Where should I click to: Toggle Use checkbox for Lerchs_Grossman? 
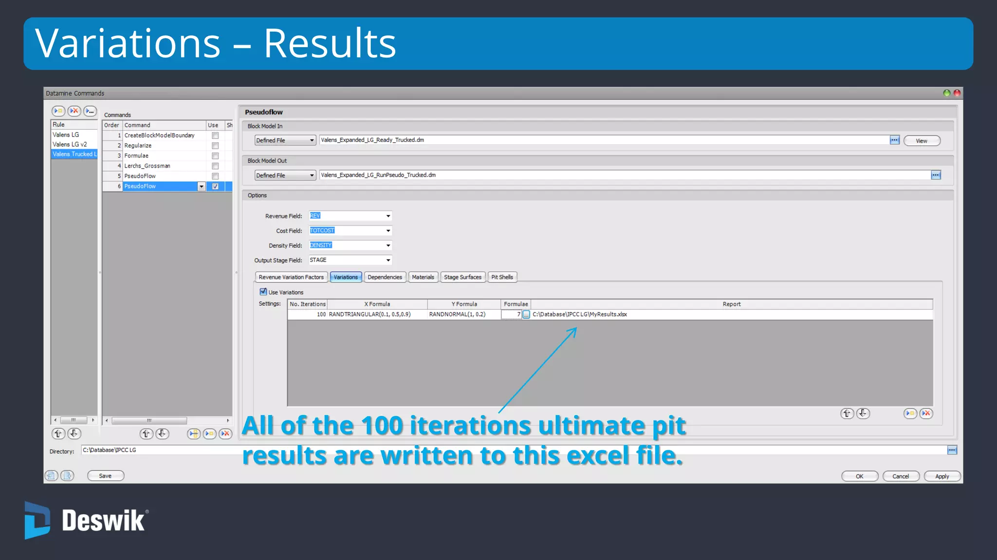(215, 166)
